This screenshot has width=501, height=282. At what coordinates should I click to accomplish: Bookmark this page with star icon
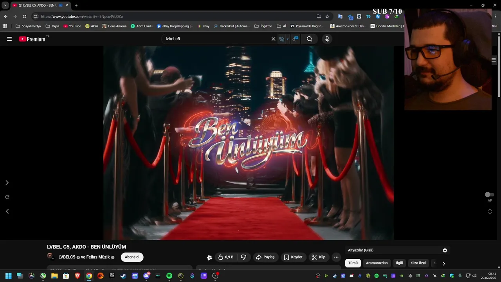click(x=327, y=16)
